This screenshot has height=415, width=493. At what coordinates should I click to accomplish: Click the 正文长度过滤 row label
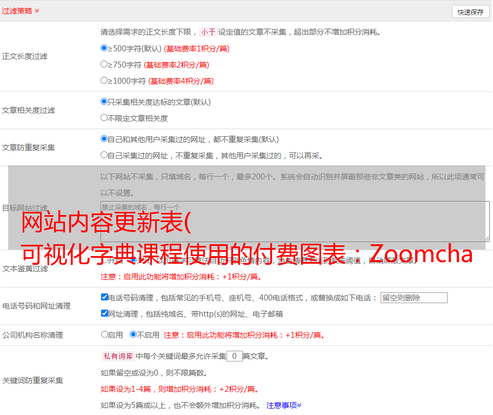[x=25, y=56]
